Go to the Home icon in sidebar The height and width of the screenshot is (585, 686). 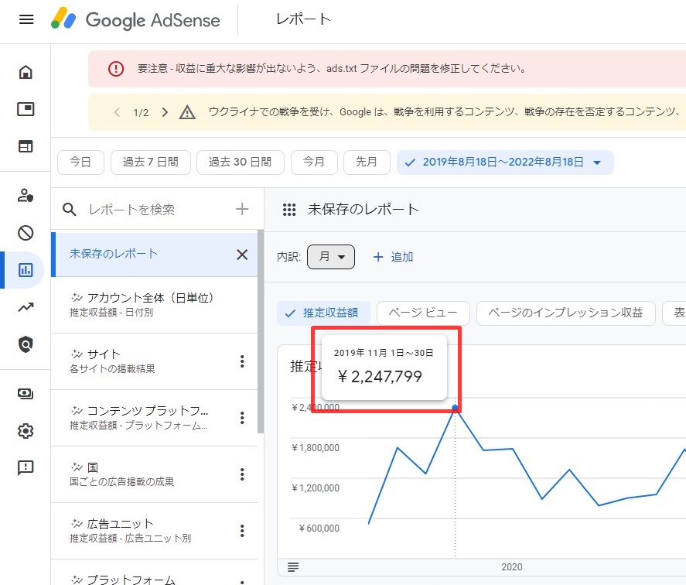[26, 73]
